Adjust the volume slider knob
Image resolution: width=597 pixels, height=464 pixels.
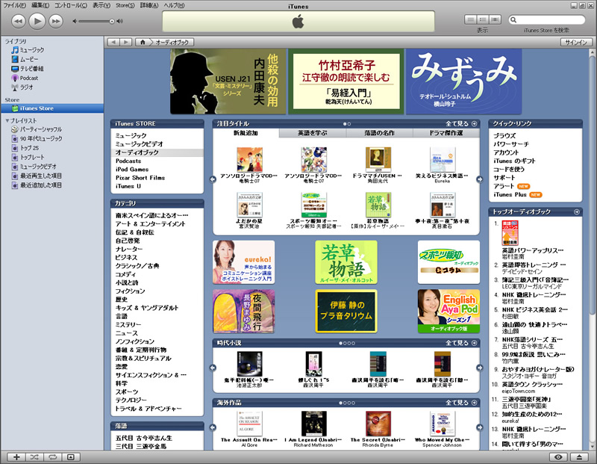click(x=112, y=22)
